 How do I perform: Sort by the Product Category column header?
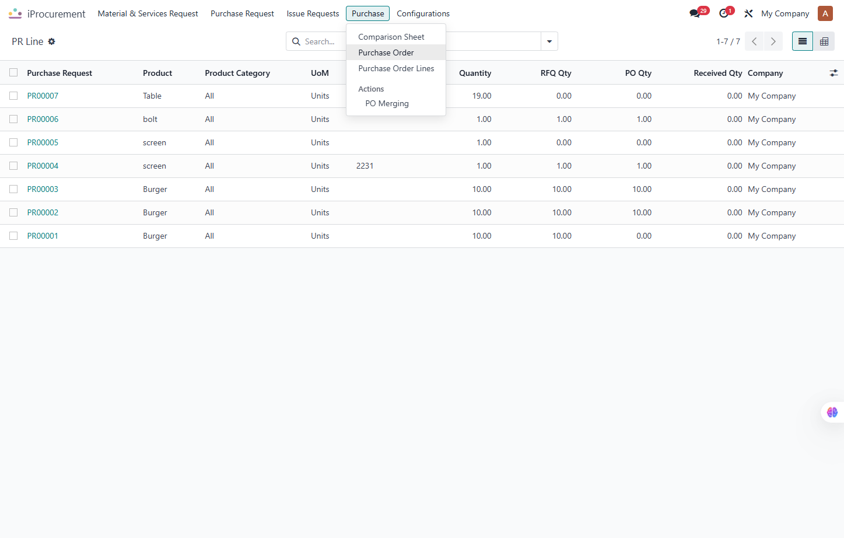(237, 73)
